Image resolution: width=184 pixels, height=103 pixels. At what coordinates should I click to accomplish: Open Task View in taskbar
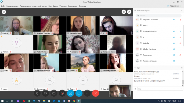coord(12,101)
